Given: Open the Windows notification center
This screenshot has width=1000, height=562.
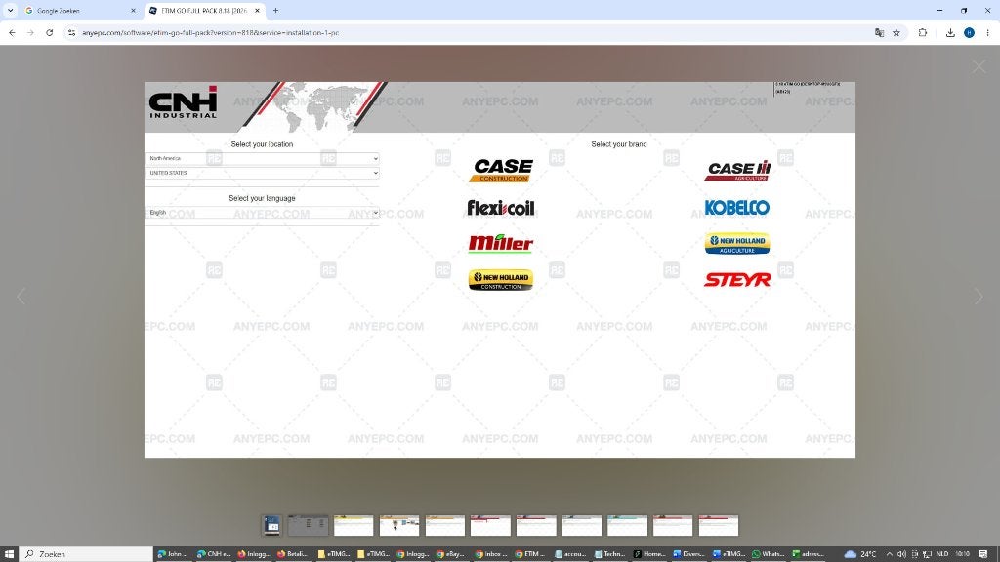Looking at the screenshot, I should tap(982, 554).
